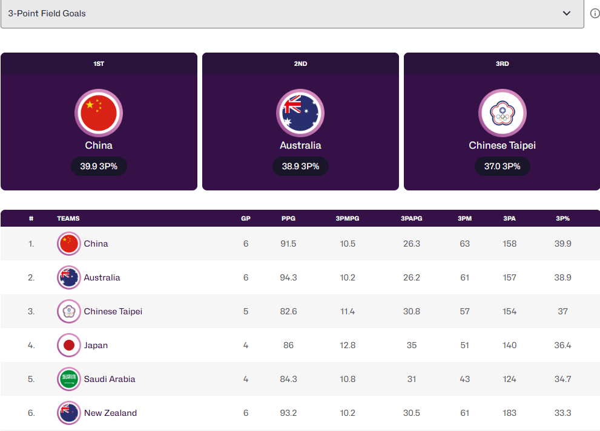Click the dropdown chevron arrow
600x431 pixels.
[566, 13]
